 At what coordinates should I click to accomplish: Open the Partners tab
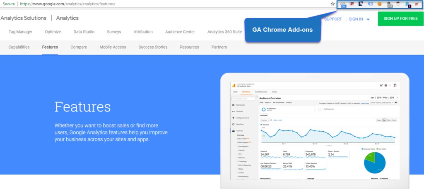coord(219,47)
